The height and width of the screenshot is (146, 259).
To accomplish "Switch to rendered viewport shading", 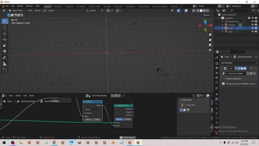I will [208, 11].
